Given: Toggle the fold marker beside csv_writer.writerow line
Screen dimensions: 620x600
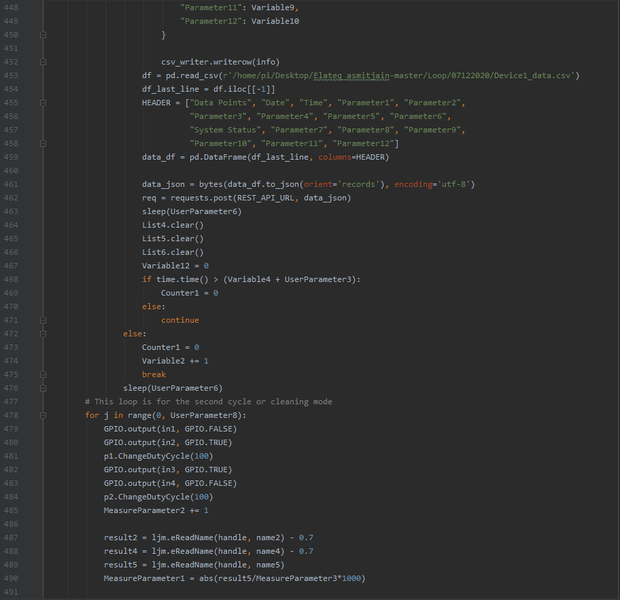Looking at the screenshot, I should pyautogui.click(x=43, y=62).
